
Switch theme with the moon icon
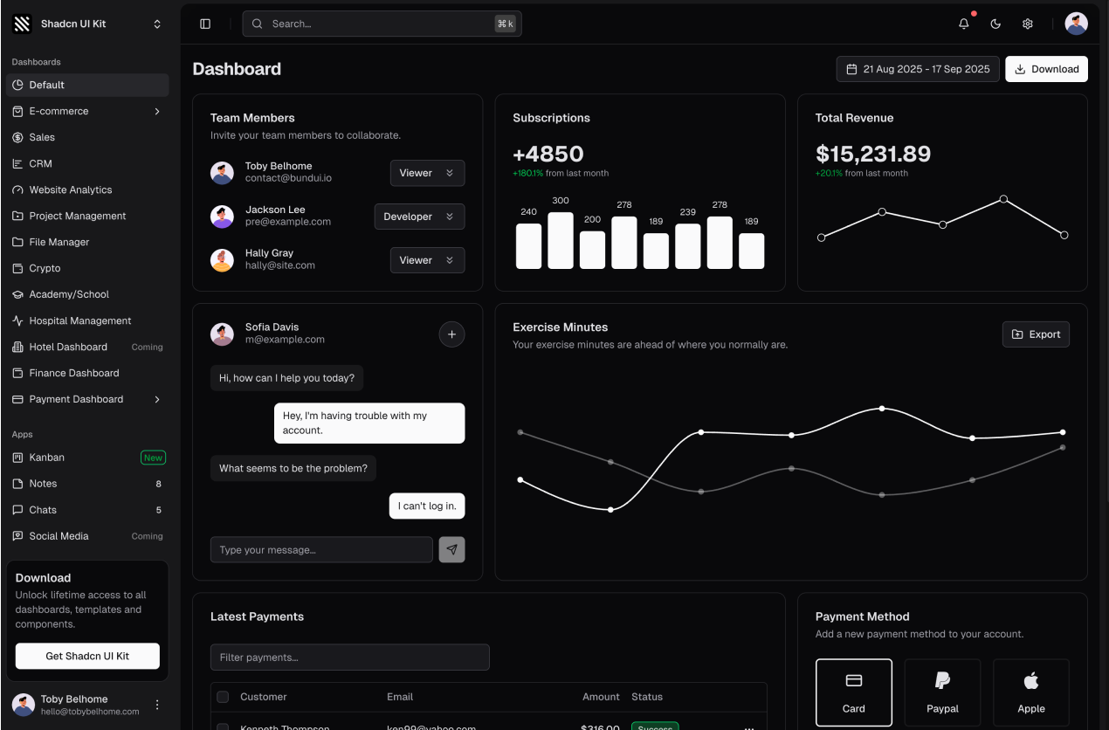[995, 24]
